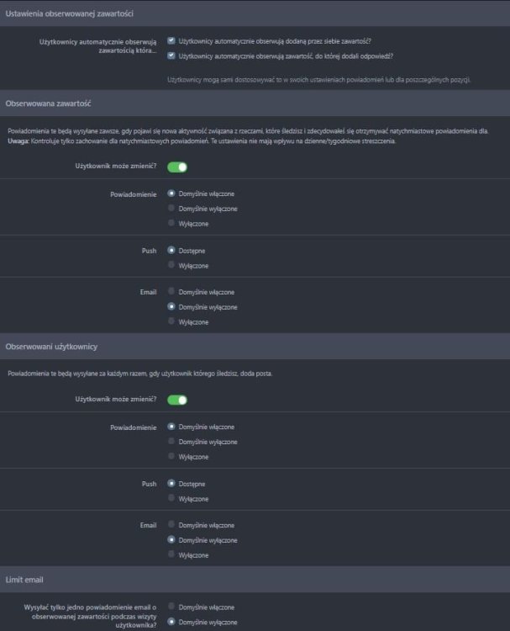Image resolution: width=510 pixels, height=631 pixels.
Task: Choose Push 'Dostępne' in Obserwowani użytkownicy
Action: pos(171,484)
